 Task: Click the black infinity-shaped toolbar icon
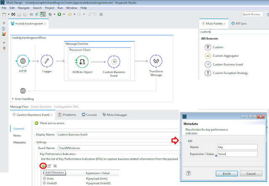click(x=13, y=14)
